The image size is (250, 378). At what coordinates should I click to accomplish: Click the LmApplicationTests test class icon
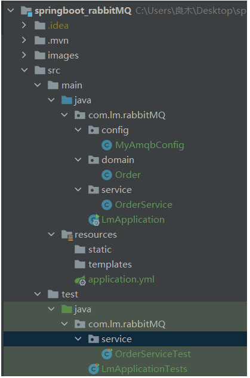click(94, 369)
